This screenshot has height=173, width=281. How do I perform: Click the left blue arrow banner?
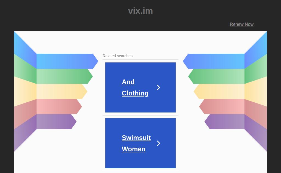pos(67,61)
